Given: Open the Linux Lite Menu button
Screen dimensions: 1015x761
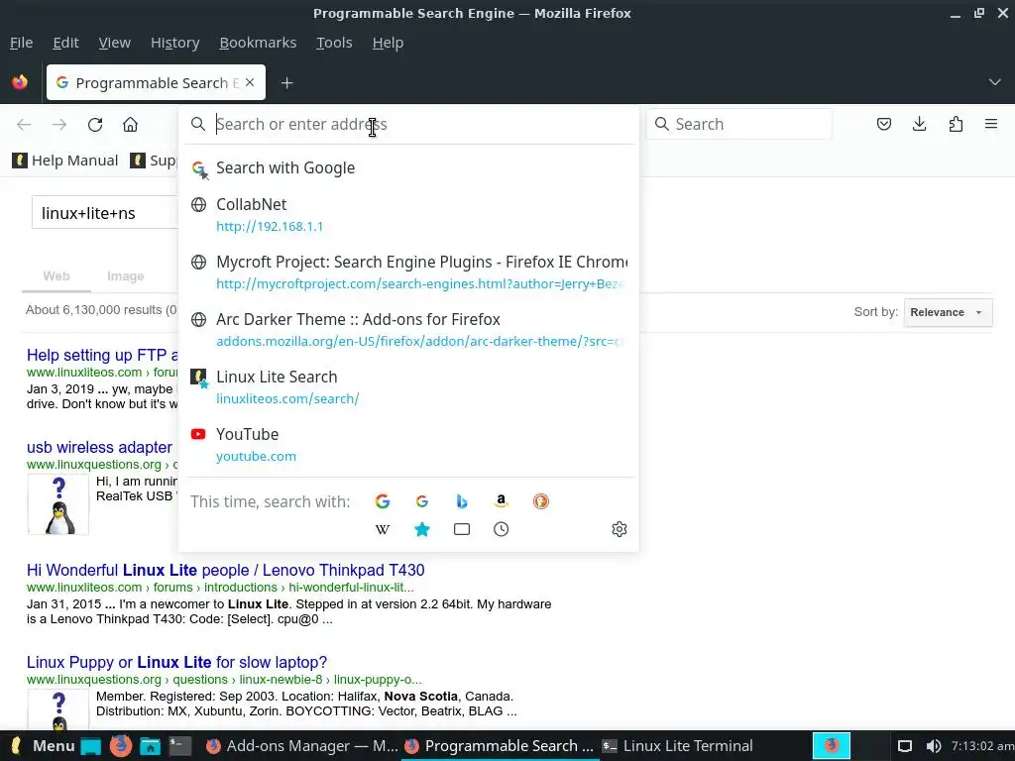Looking at the screenshot, I should 44,746.
